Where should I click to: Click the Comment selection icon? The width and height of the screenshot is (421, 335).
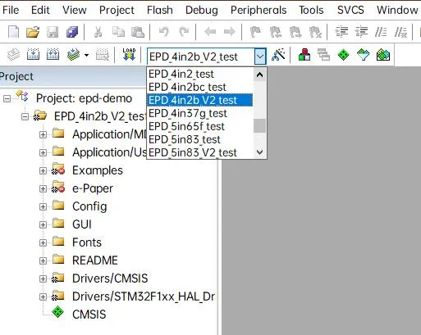tap(381, 32)
